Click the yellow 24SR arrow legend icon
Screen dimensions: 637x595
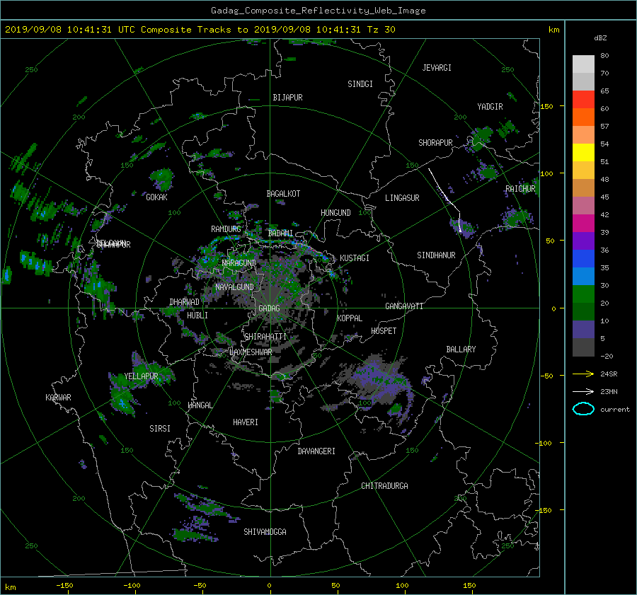click(x=583, y=374)
